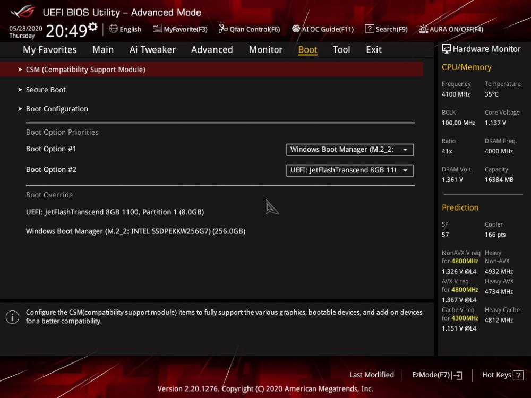This screenshot has height=398, width=531.
Task: Click temperature value 35°C
Action: [x=491, y=94]
